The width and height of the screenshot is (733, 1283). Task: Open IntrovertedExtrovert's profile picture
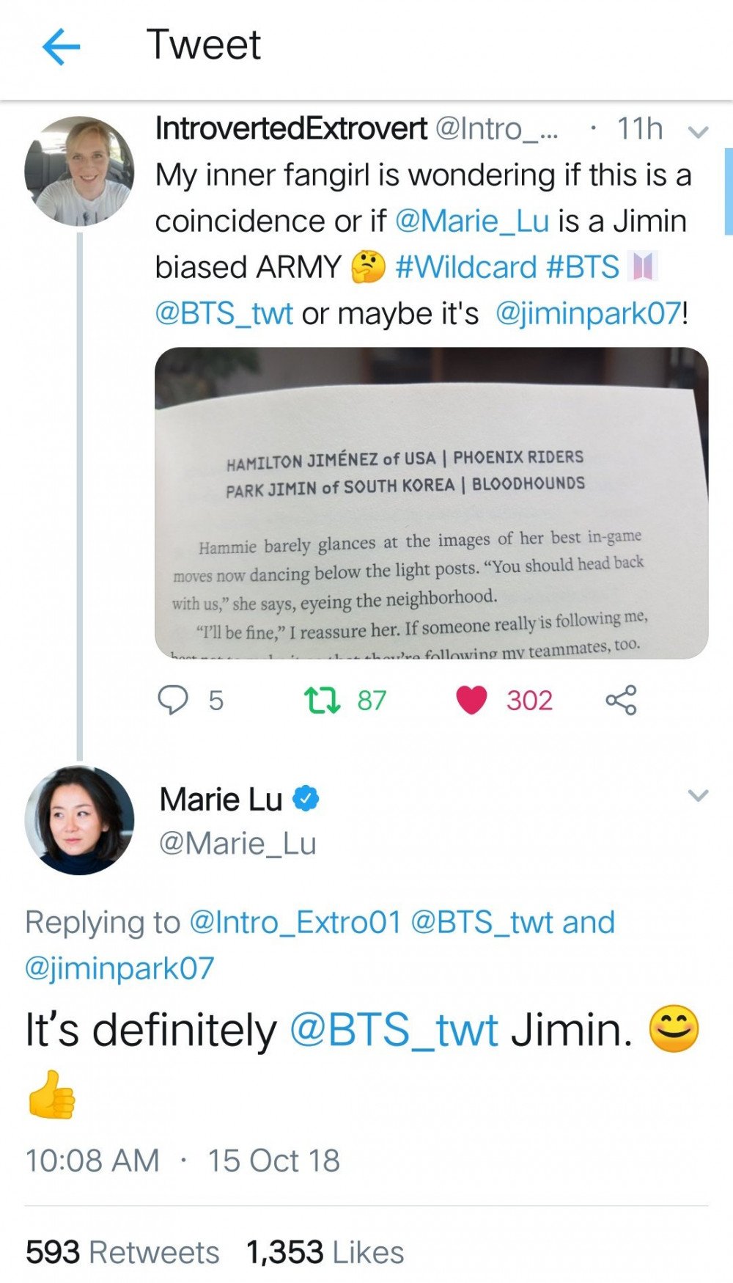[x=79, y=170]
